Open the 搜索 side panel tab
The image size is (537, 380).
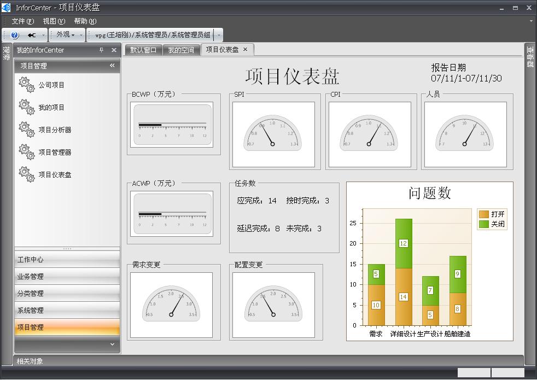6,53
